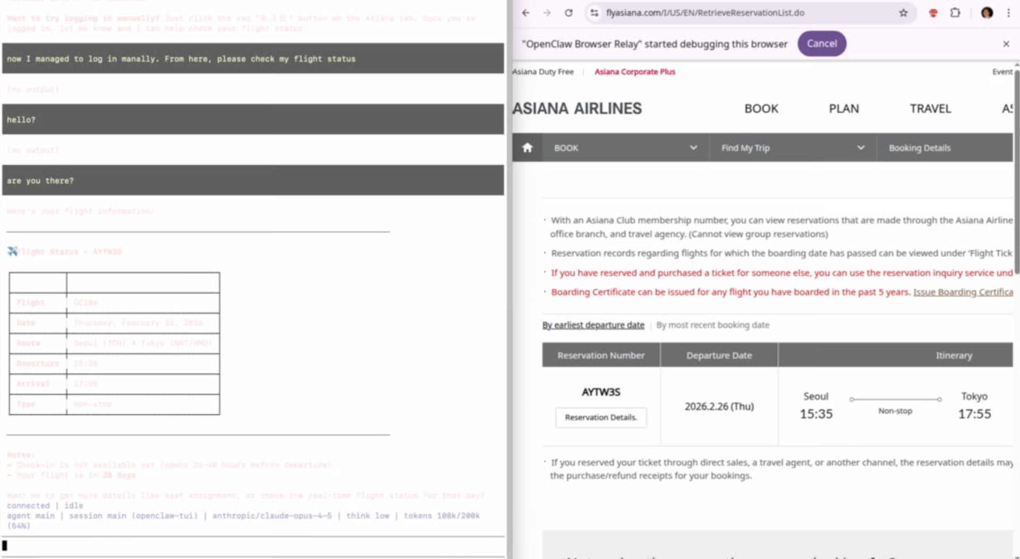Open the PLAN main menu
This screenshot has height=559, width=1020.
tap(844, 108)
